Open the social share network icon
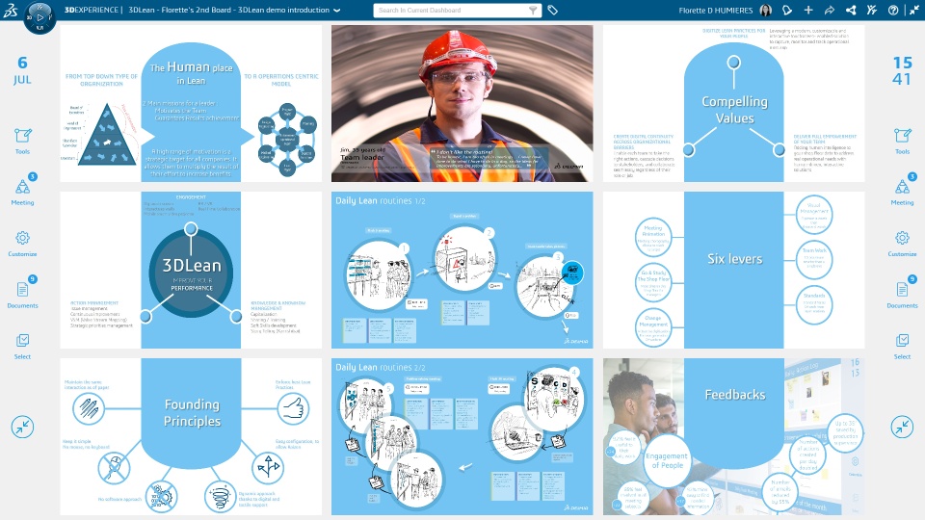 851,10
